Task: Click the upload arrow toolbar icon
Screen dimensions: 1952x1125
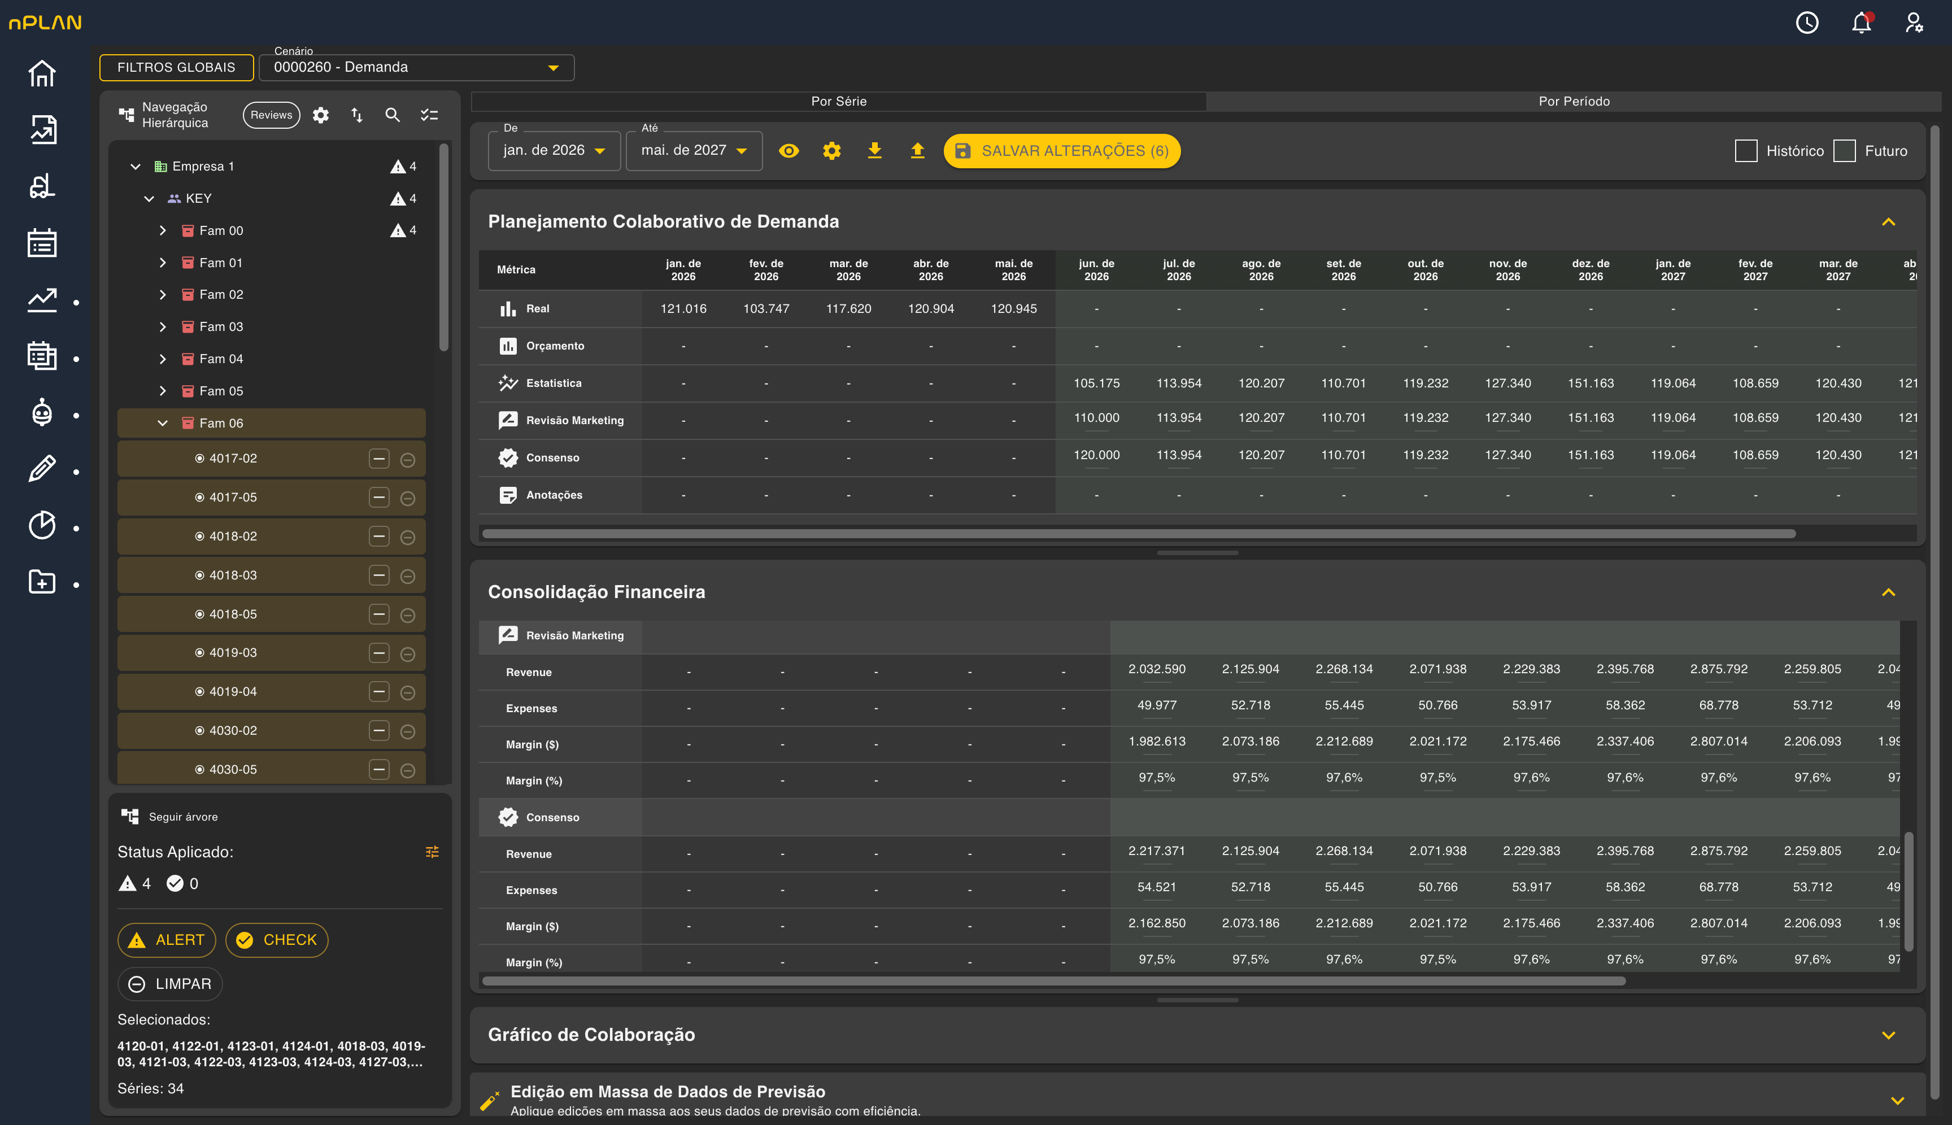Action: pyautogui.click(x=917, y=151)
